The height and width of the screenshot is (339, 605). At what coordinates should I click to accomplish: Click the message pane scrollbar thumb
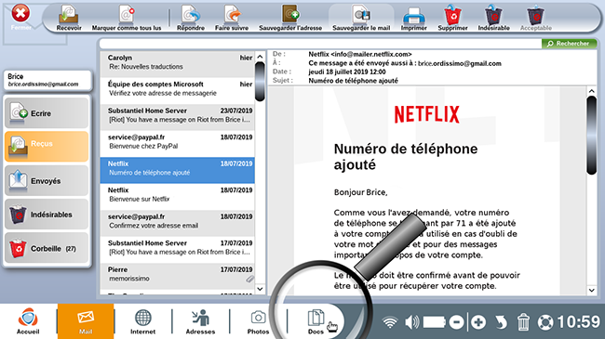tap(591, 136)
